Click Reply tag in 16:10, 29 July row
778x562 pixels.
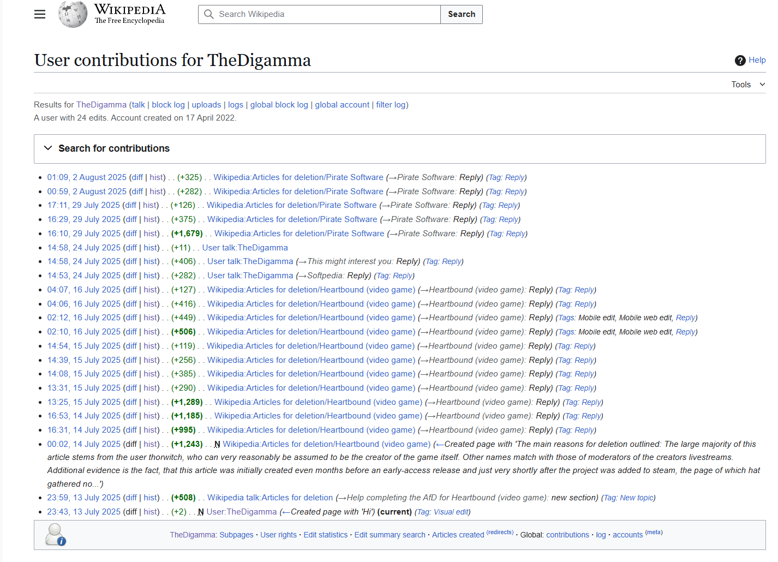click(516, 234)
